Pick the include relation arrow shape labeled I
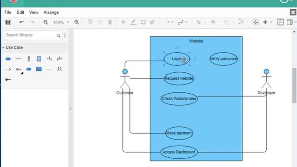The width and height of the screenshot is (297, 167). (49, 59)
